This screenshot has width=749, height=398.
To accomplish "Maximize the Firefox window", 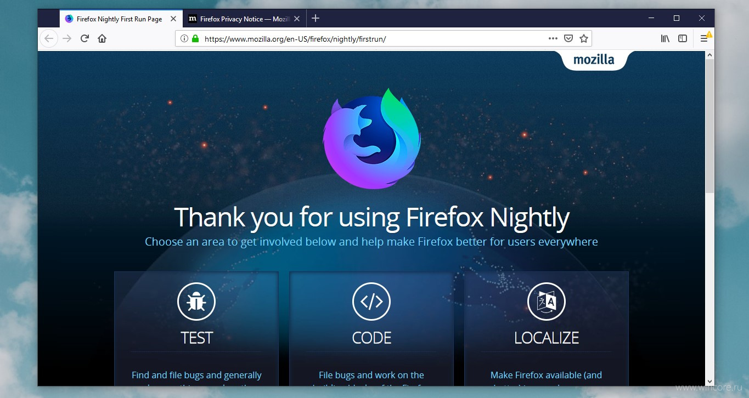I will coord(677,18).
